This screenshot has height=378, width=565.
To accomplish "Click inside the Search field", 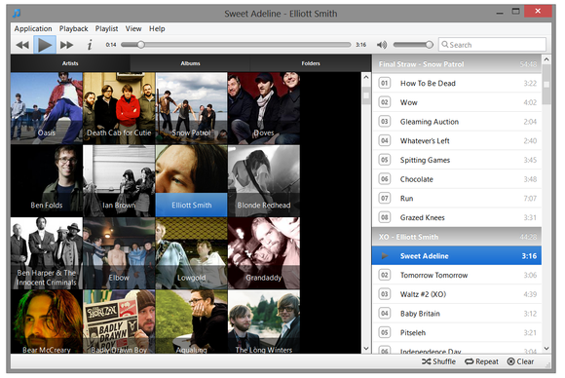I will tap(492, 45).
